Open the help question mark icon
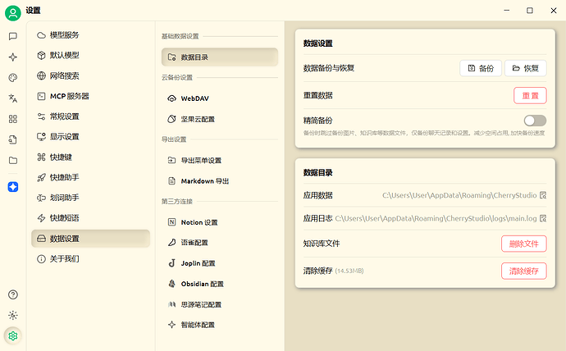566x351 pixels. [12, 294]
